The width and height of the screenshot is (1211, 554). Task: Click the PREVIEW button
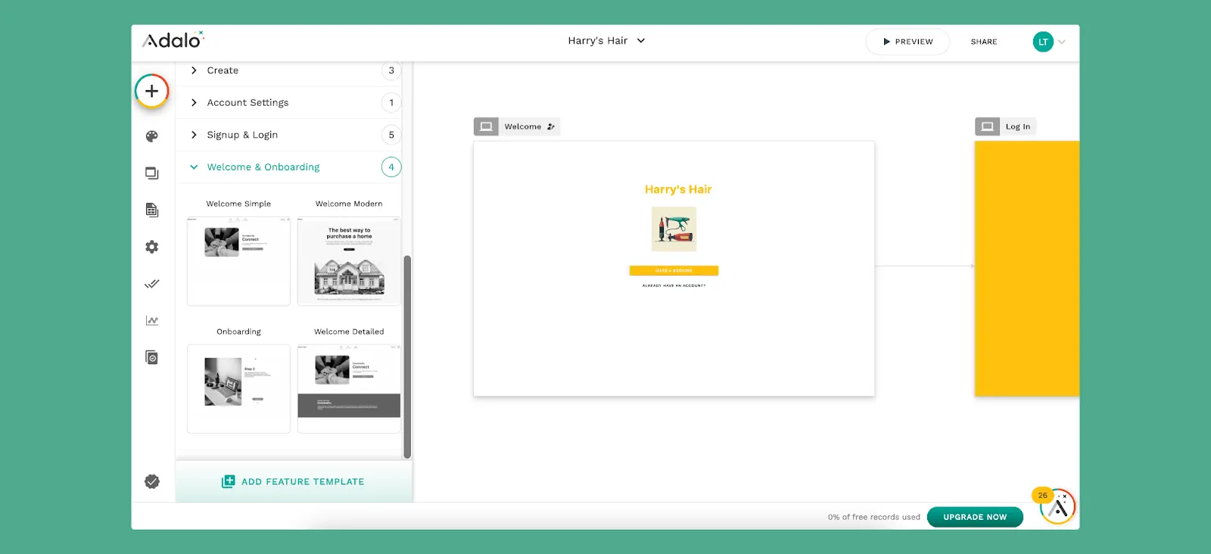pyautogui.click(x=907, y=42)
